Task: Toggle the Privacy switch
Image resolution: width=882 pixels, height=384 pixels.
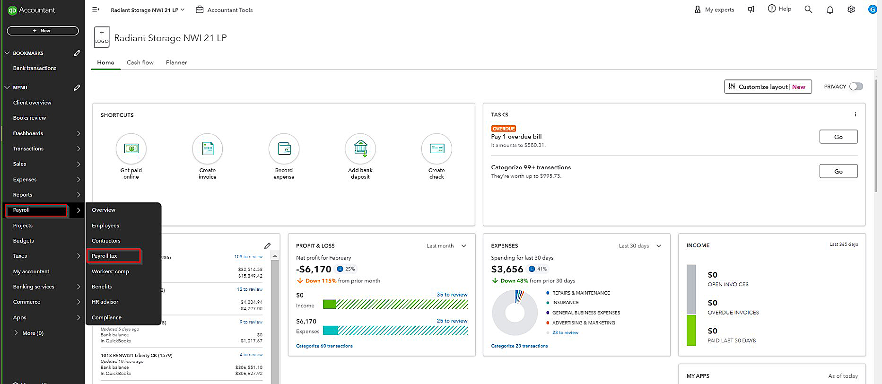Action: point(856,87)
